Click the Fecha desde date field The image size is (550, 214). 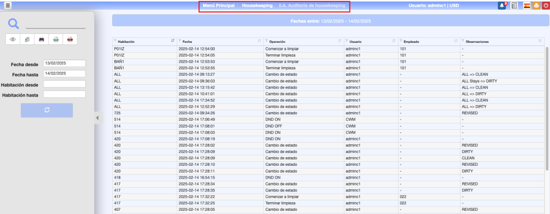click(x=64, y=63)
